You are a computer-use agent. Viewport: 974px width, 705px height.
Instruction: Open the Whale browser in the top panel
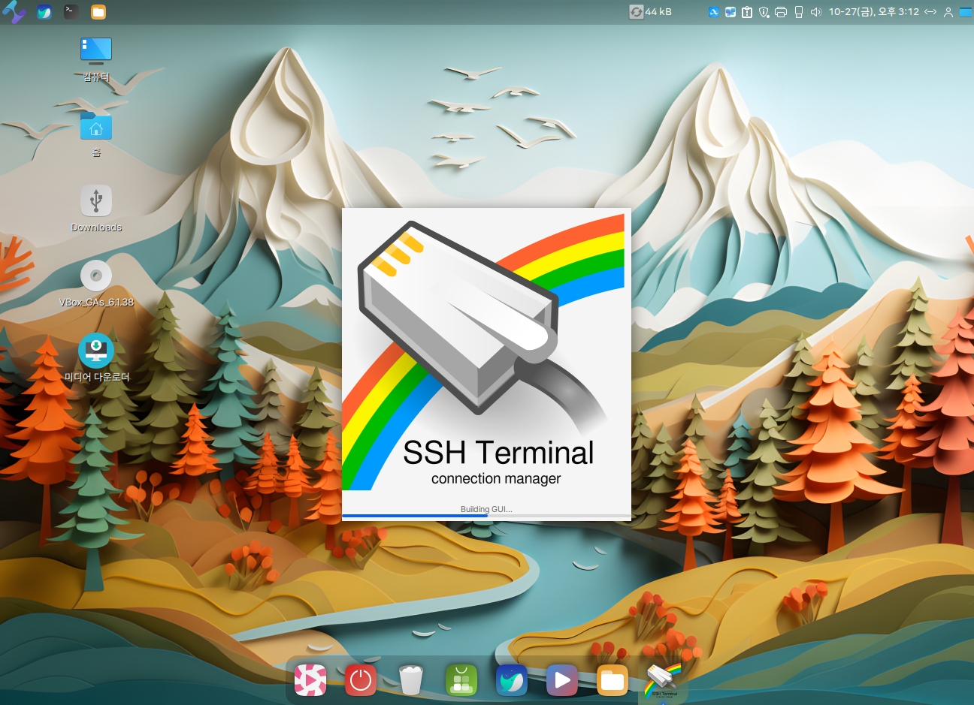point(44,12)
